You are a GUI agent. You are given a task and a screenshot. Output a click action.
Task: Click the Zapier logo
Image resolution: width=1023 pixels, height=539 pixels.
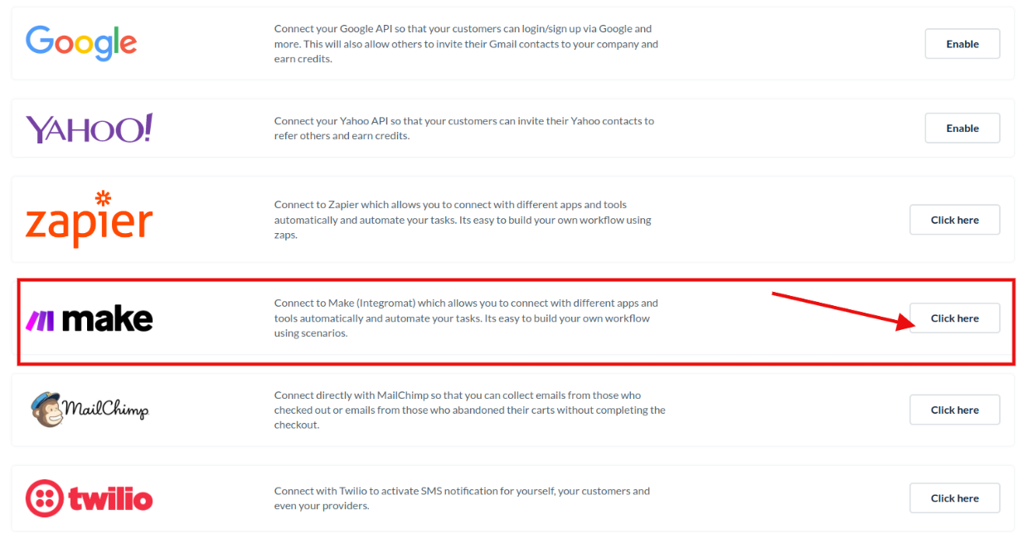click(x=89, y=221)
